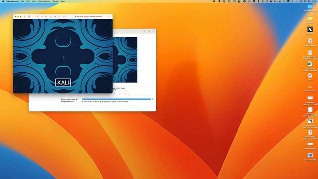Click the Memory amount text in Library window
318x179 pixels.
click(68, 102)
